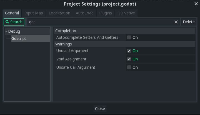Switch to the Input Map tab
This screenshot has height=115, width=200.
click(x=34, y=13)
